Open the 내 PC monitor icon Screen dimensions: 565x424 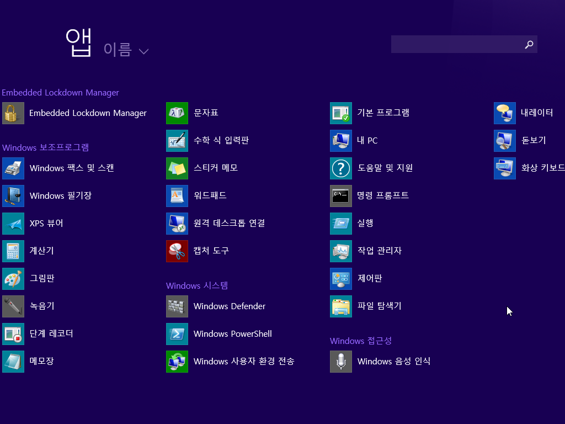[341, 141]
